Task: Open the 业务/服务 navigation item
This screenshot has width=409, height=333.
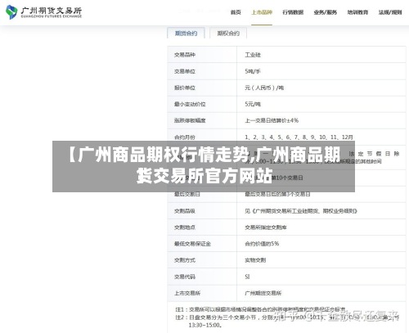Action: pos(326,12)
